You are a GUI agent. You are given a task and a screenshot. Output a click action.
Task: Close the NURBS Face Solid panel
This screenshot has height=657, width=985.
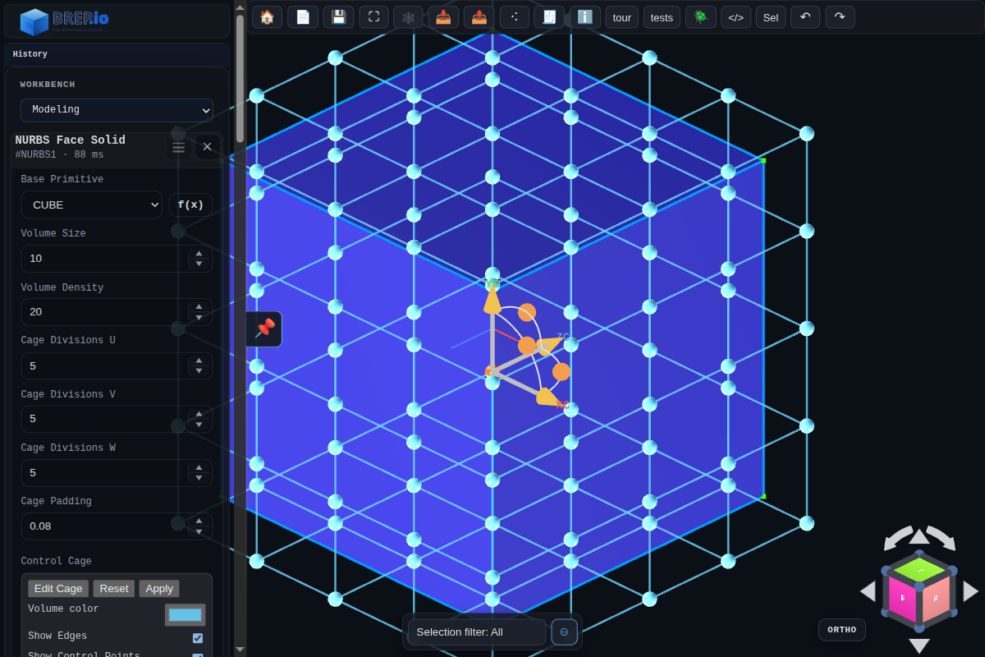[x=207, y=147]
